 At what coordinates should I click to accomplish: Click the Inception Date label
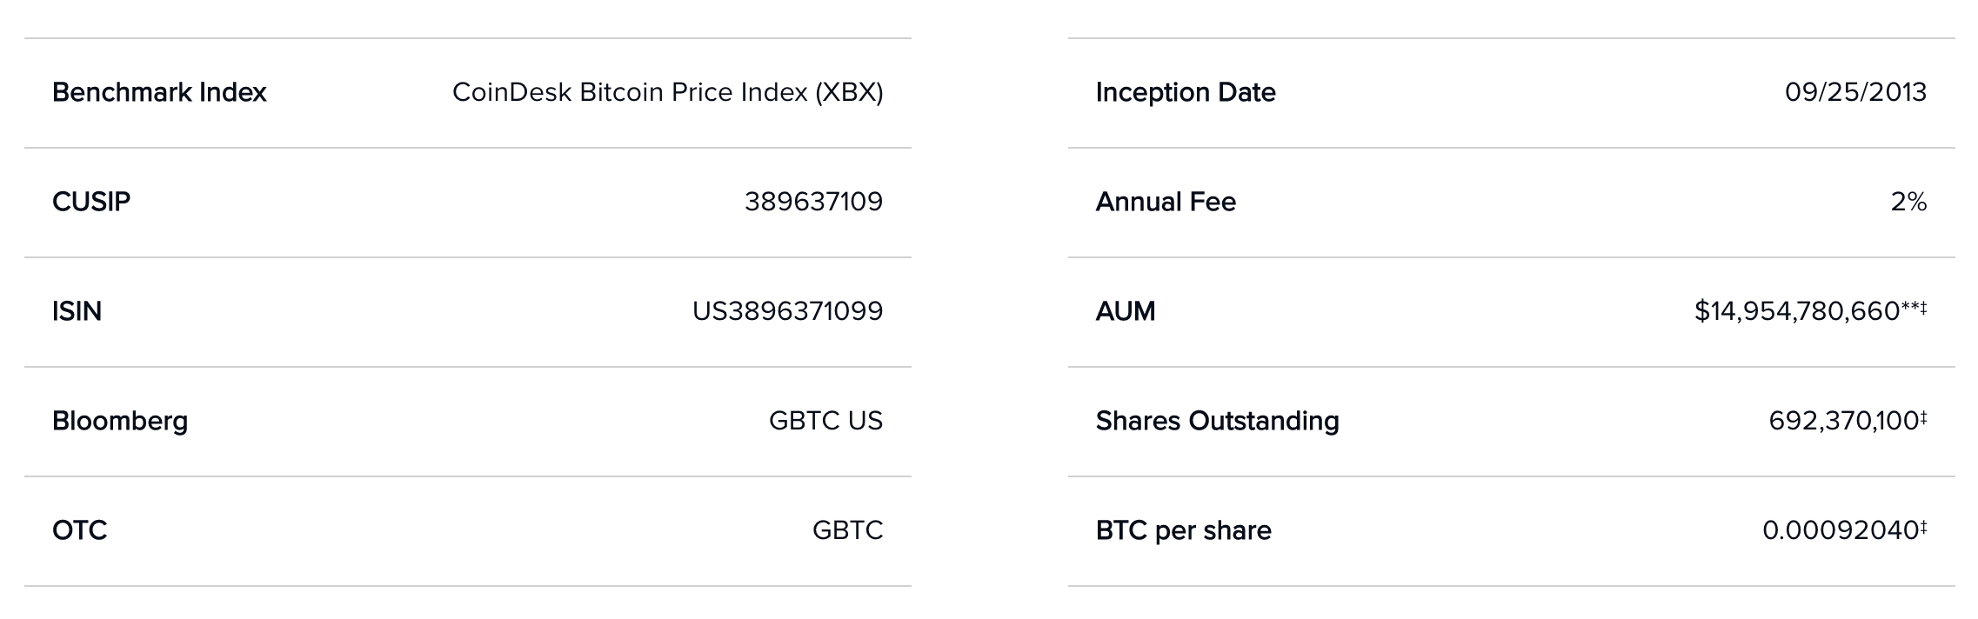[x=1186, y=92]
